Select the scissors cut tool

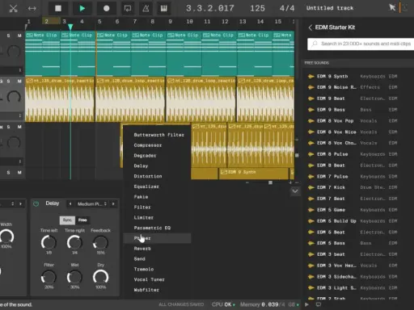(x=13, y=8)
